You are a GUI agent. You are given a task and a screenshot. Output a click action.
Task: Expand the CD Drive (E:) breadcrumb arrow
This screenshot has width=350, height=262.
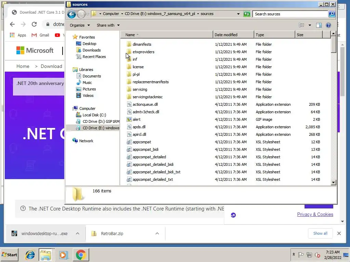point(198,14)
